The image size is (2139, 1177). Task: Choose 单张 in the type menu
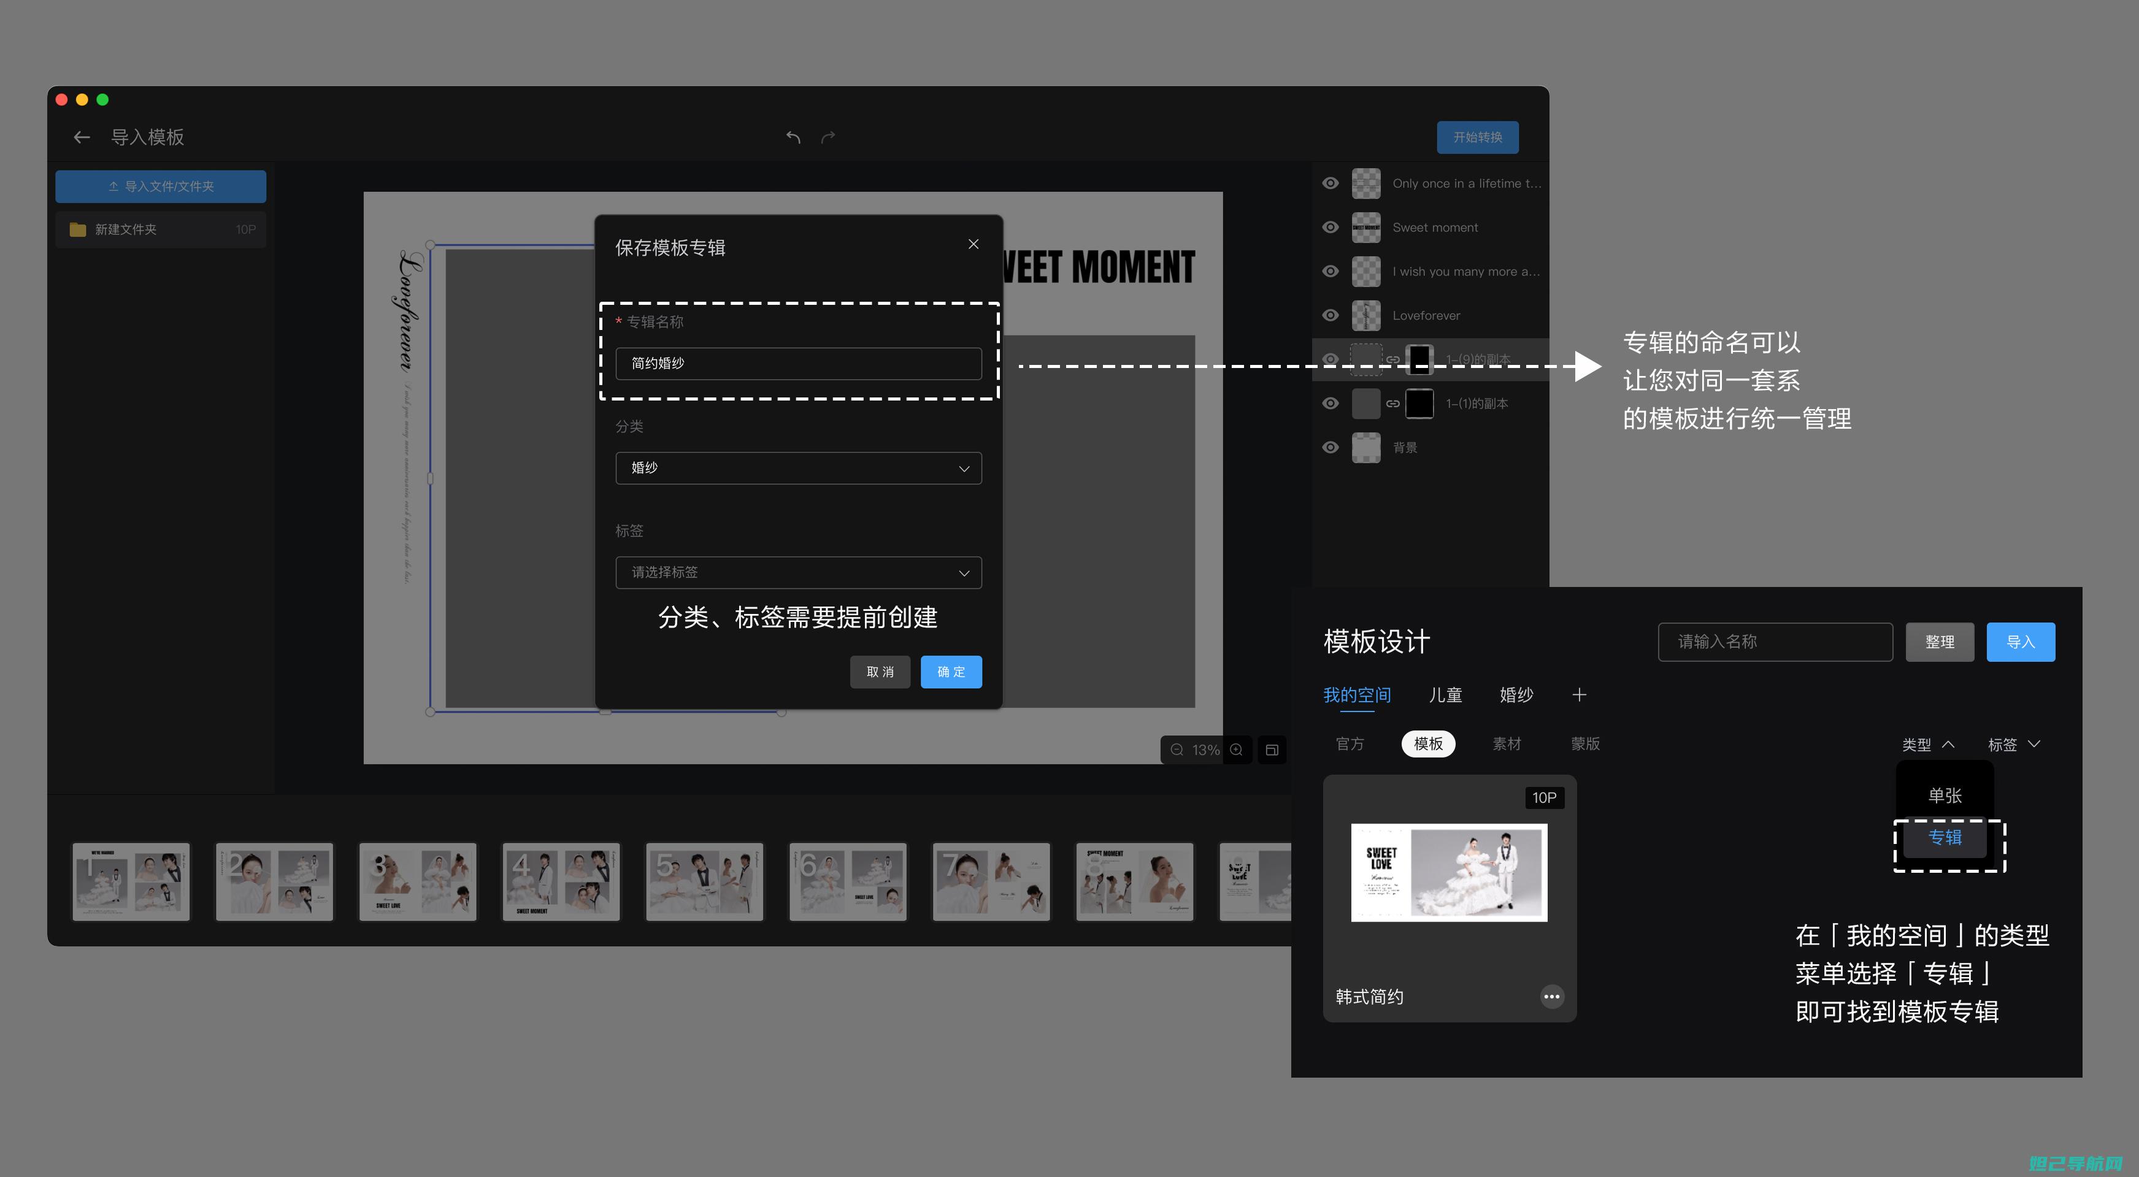point(1945,795)
